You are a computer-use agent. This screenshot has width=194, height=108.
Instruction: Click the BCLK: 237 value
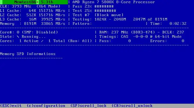tap(173, 32)
